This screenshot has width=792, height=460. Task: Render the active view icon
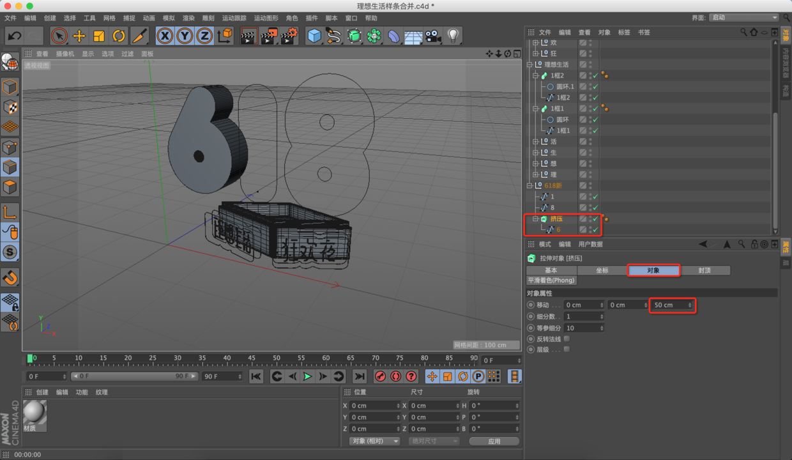248,36
